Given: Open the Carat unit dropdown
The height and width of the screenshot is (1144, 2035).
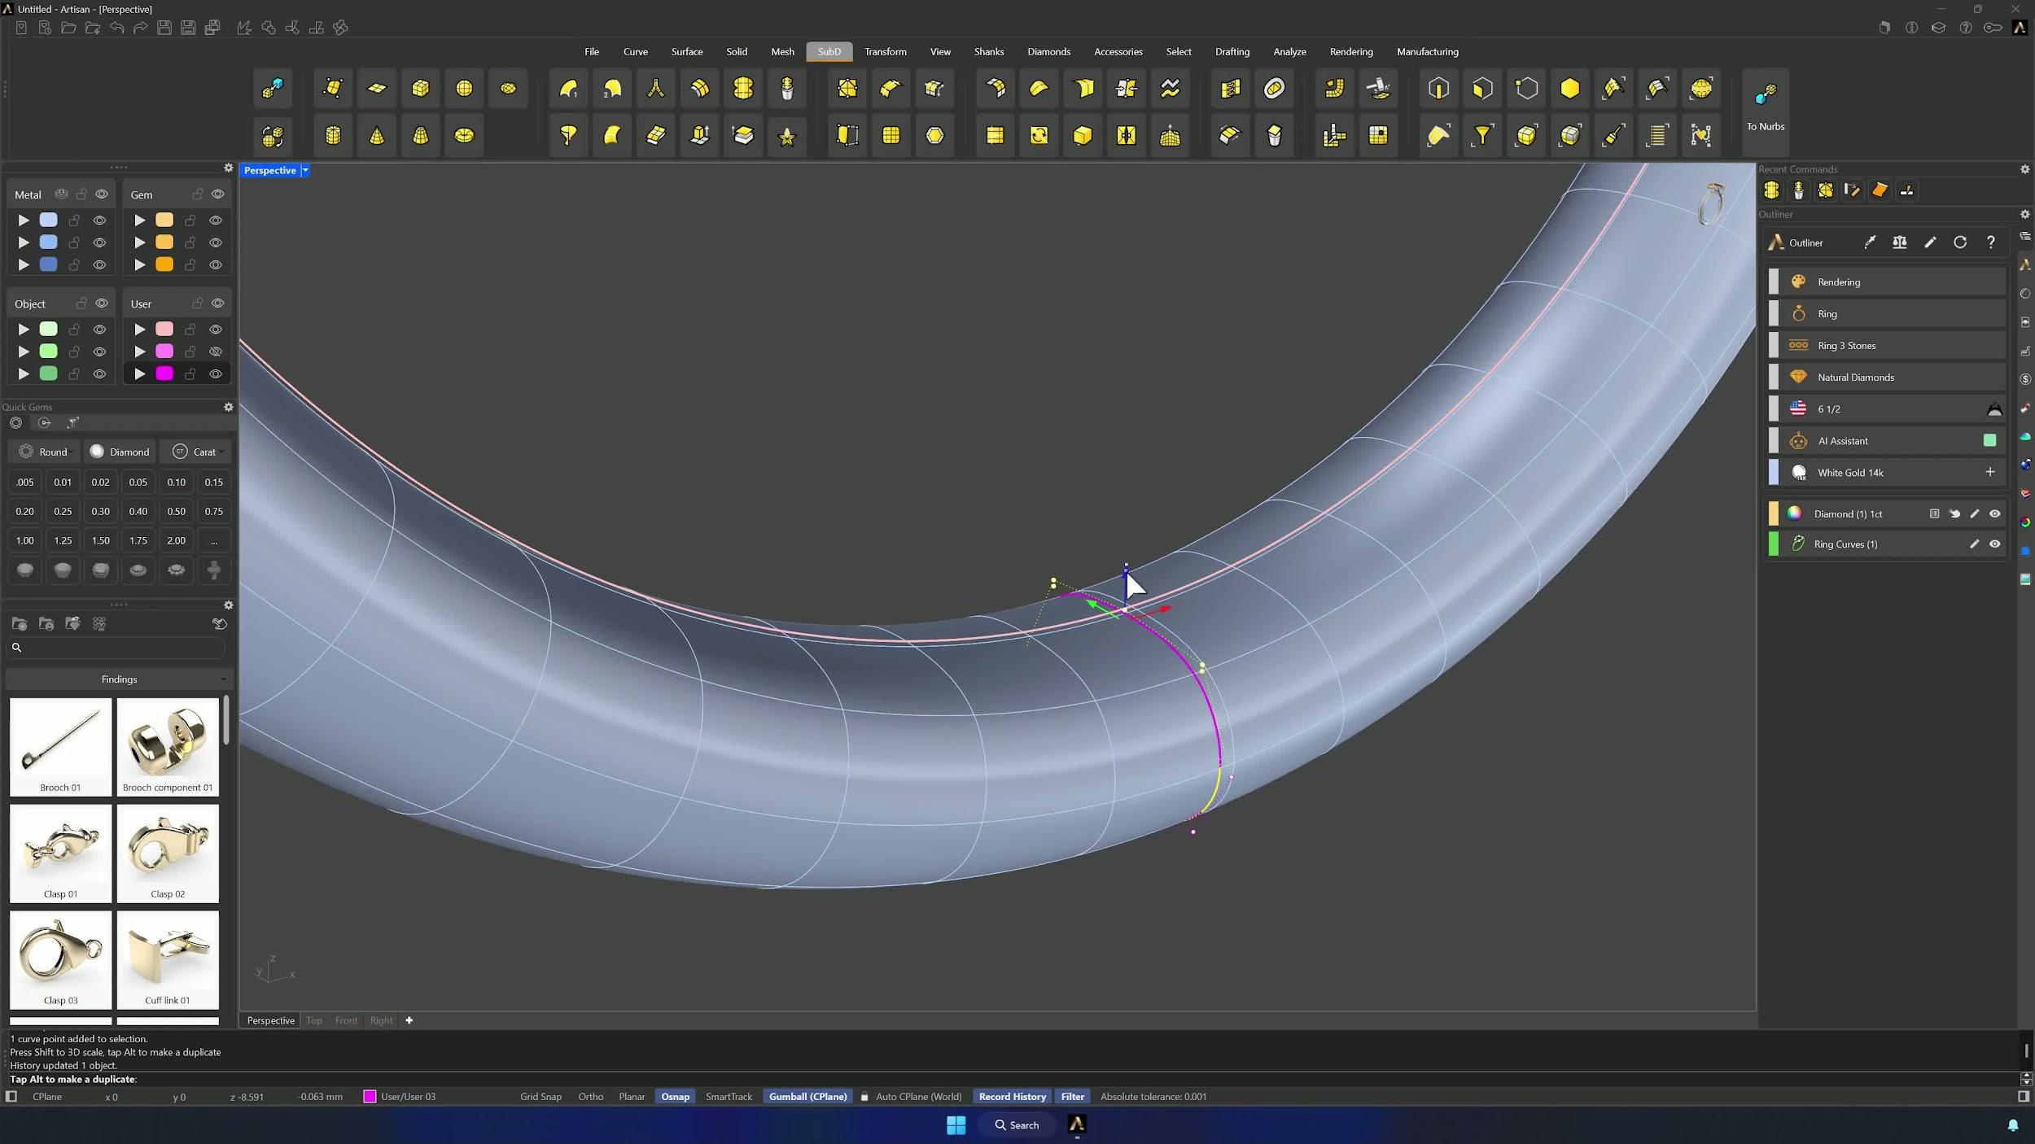Looking at the screenshot, I should [196, 452].
